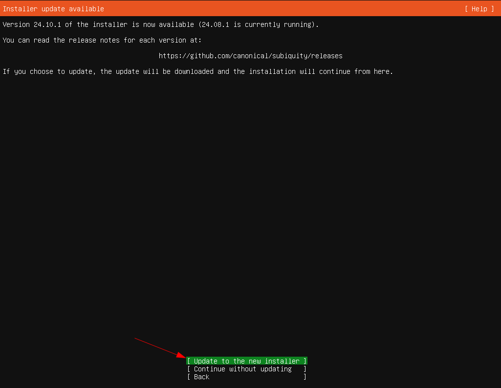The width and height of the screenshot is (501, 388).
Task: Go Back to the previous screen
Action: pyautogui.click(x=201, y=377)
